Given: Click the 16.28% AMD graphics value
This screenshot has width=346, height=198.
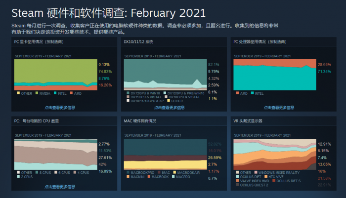Looking at the screenshot, I should click(x=105, y=85).
